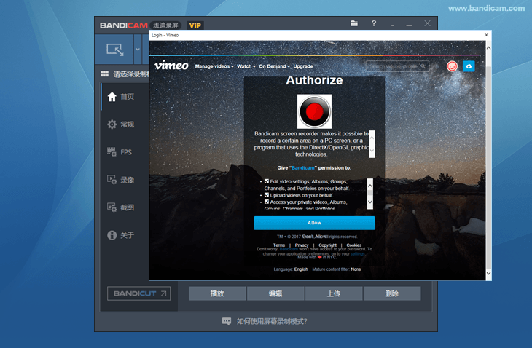Close the Login - Vimeo window
The image size is (532, 348).
pos(486,35)
